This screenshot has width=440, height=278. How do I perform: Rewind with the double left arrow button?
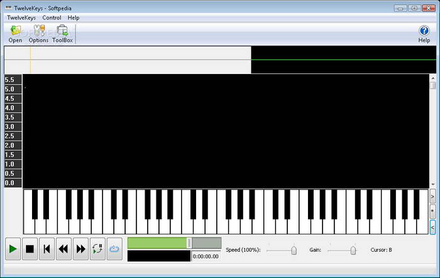(x=63, y=249)
